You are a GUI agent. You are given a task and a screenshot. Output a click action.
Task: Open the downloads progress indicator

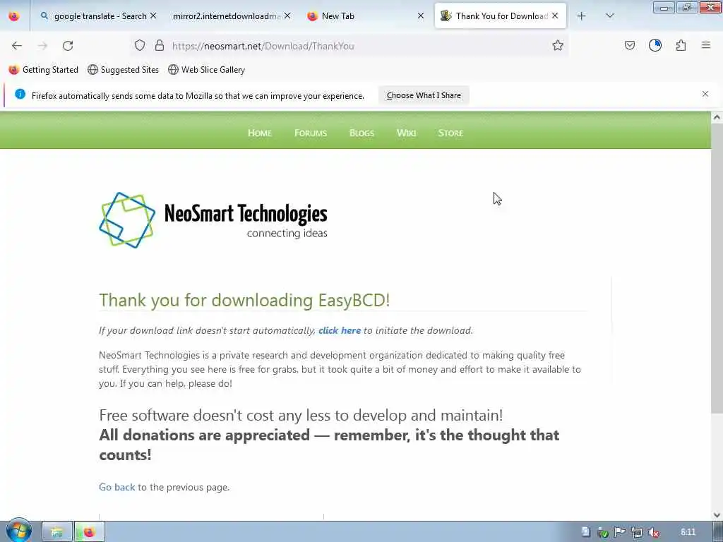tap(655, 45)
